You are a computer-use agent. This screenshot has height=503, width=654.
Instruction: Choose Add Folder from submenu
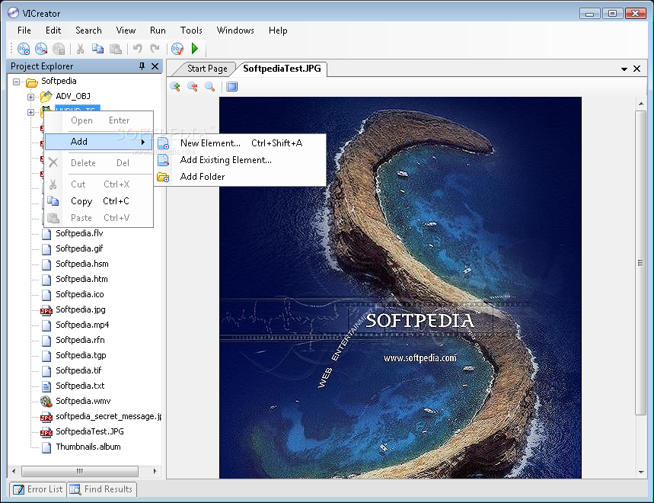tap(241, 177)
